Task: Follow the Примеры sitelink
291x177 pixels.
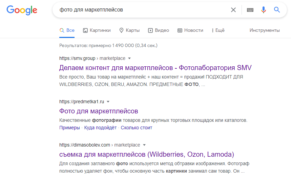Action: click(69, 128)
